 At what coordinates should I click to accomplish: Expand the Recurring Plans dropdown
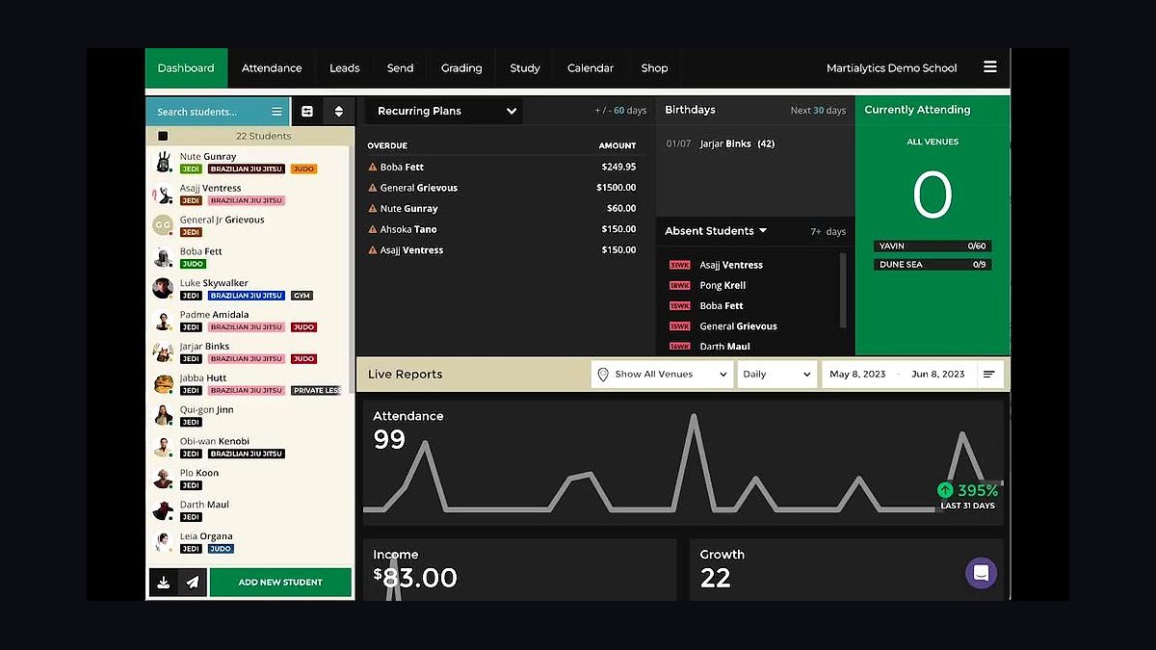coord(443,111)
